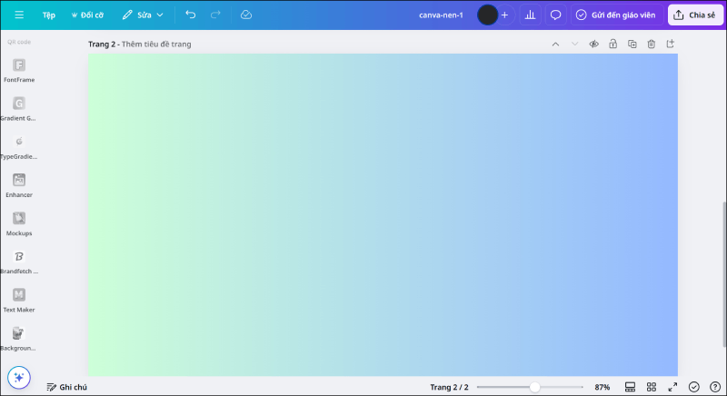Open the Gradient Generator app
The image size is (727, 396).
pos(19,109)
